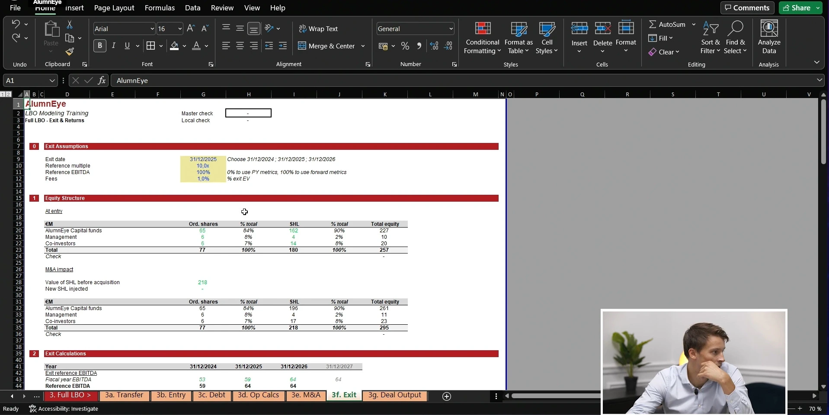Click the Comments button
This screenshot has height=415, width=829.
point(747,8)
